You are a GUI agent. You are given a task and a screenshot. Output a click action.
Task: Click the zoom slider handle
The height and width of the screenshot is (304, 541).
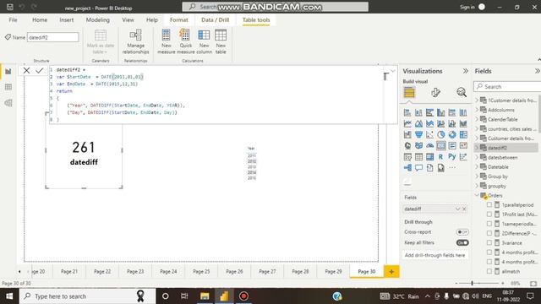[472, 283]
